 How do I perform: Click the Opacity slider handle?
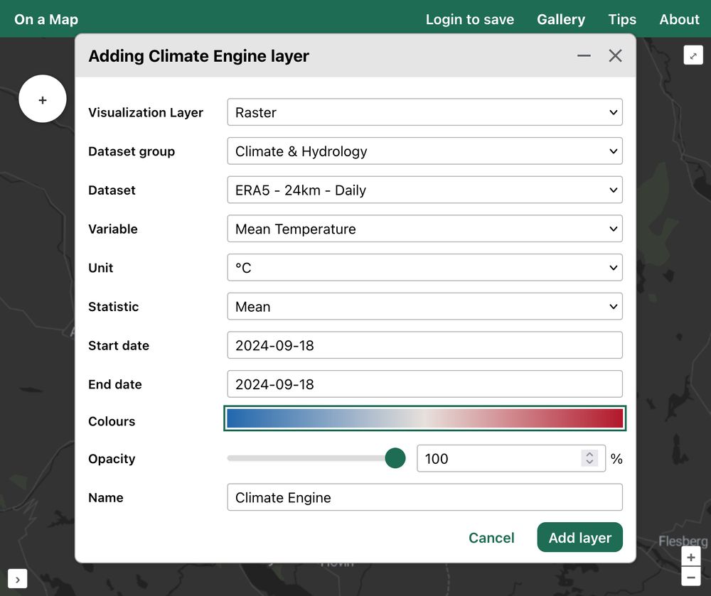click(x=395, y=458)
